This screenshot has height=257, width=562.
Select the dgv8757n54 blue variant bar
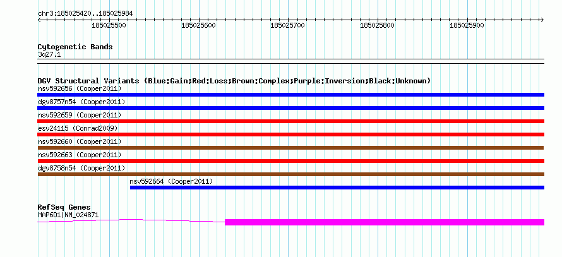click(290, 108)
